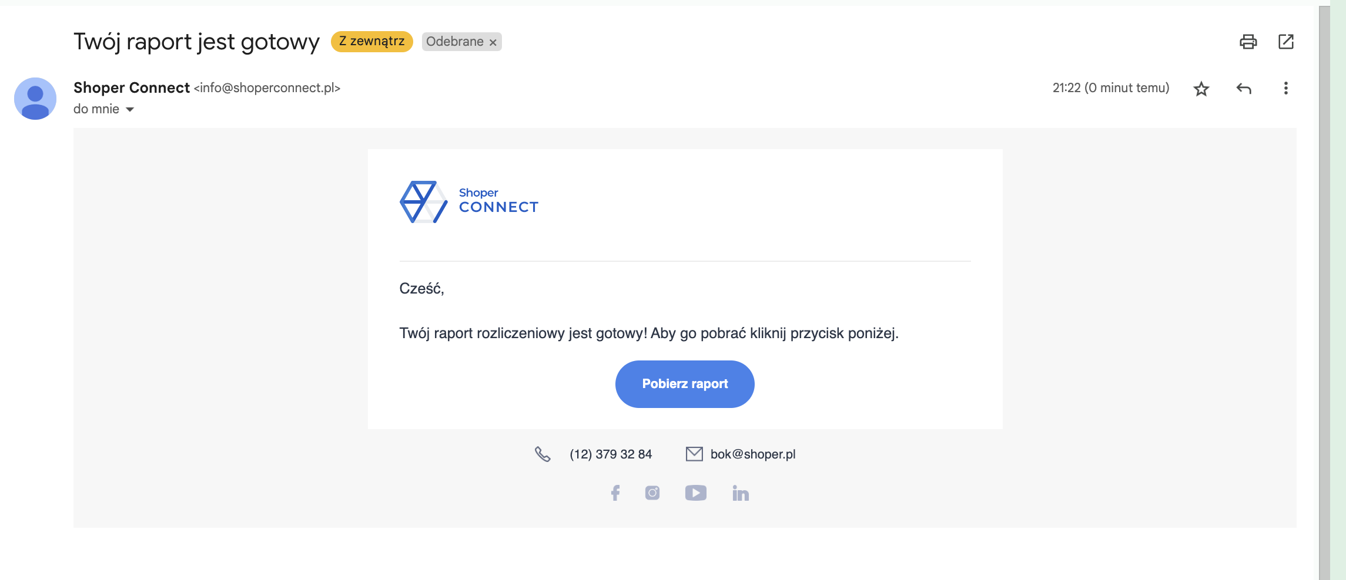Click phone number (12) 379 32 84
1346x580 pixels.
tap(610, 454)
